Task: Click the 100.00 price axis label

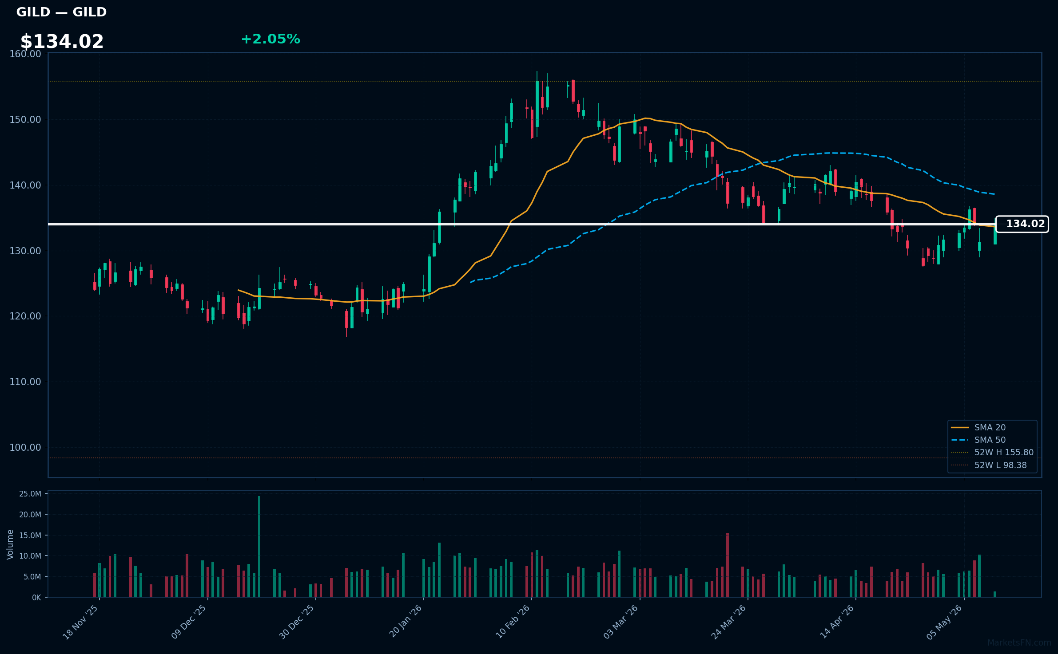Action: [x=25, y=448]
